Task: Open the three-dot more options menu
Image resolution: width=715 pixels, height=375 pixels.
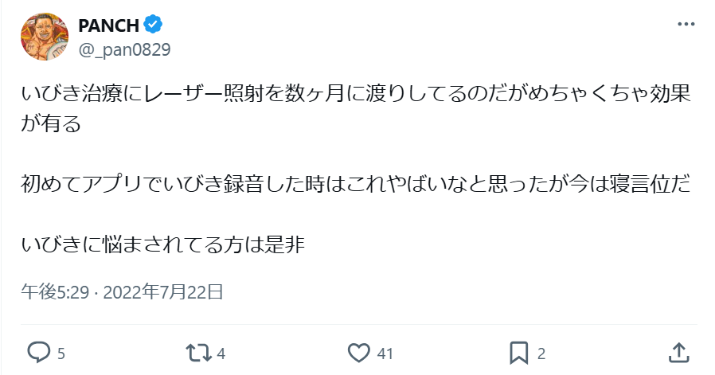Action: point(686,24)
